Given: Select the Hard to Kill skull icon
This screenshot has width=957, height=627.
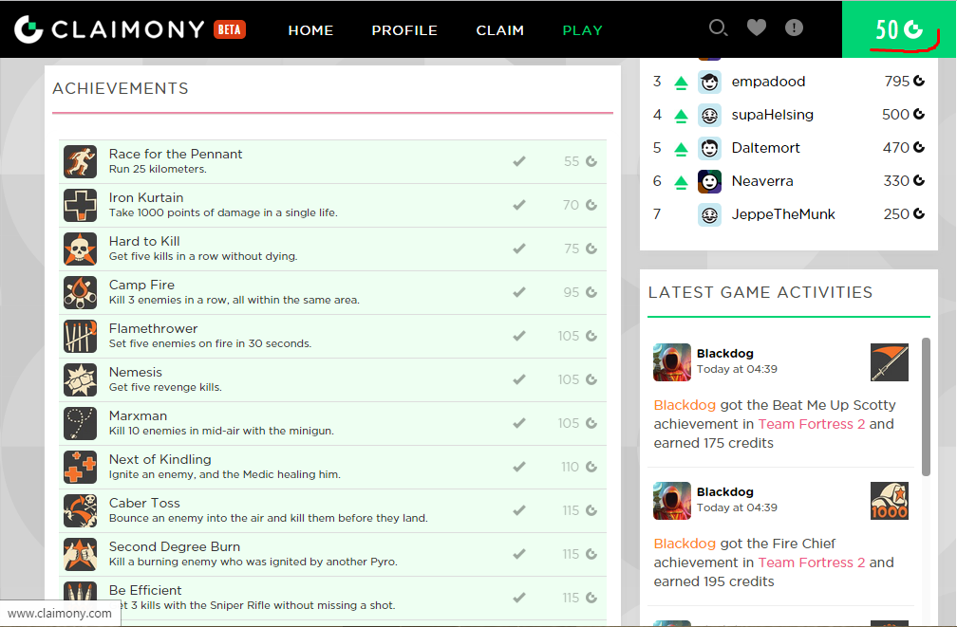Looking at the screenshot, I should click(x=80, y=249).
